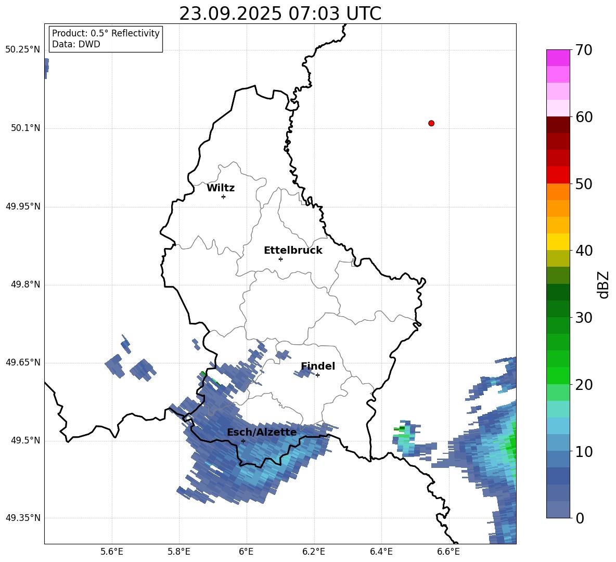The image size is (616, 562).
Task: Click the colorbar tick label '60'
Action: coord(584,117)
